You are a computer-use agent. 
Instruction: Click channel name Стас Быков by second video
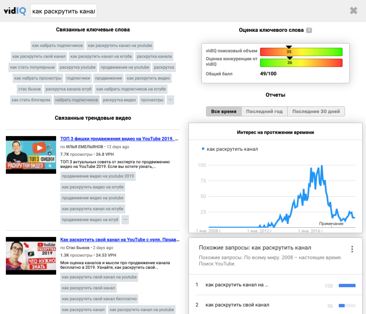78,247
